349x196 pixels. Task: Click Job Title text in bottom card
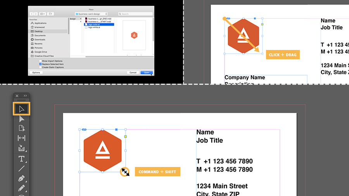(209, 141)
